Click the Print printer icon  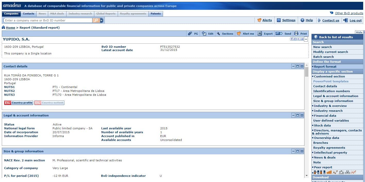click(x=296, y=34)
